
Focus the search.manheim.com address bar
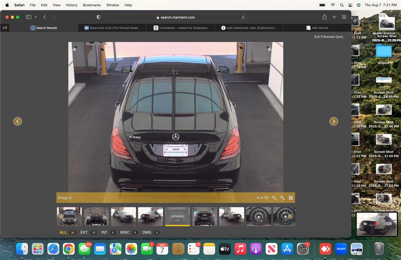pos(176,17)
